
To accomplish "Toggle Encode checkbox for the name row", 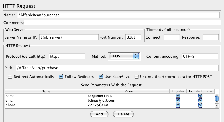I will pyautogui.click(x=178, y=96).
